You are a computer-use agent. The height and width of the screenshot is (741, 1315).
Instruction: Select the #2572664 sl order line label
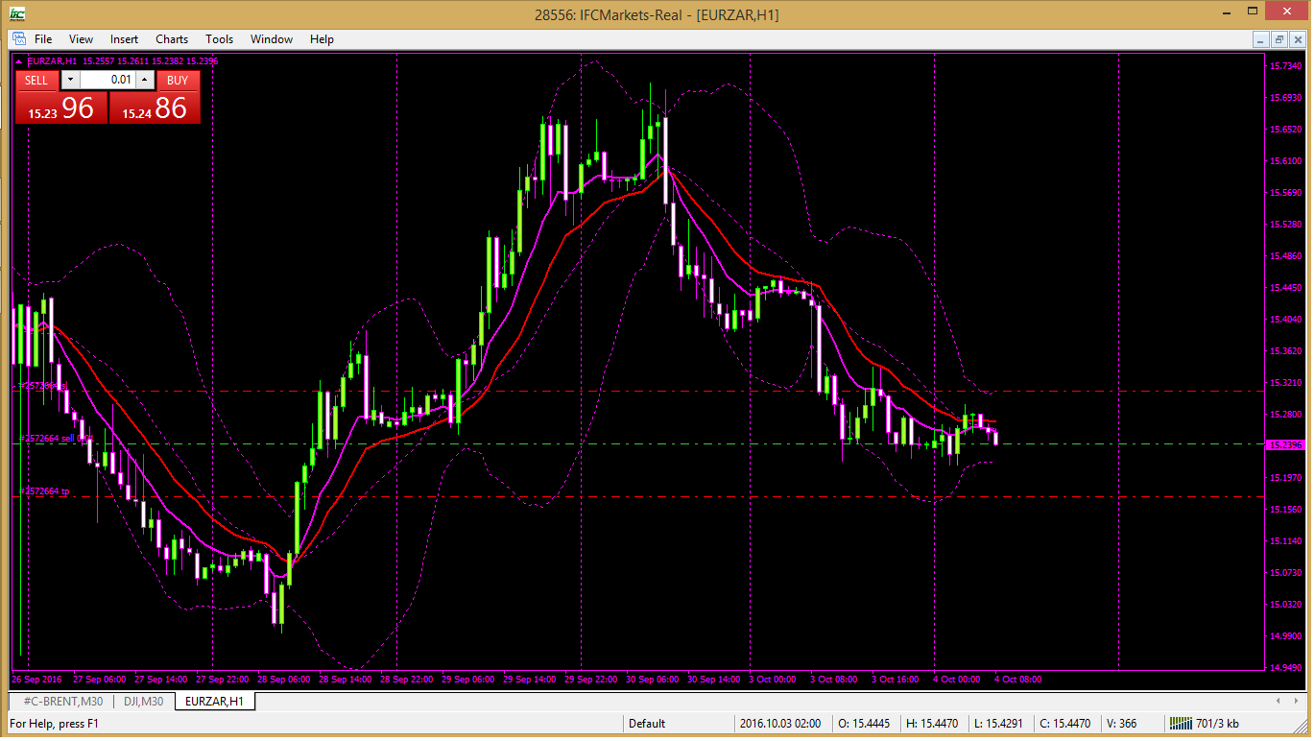pos(43,385)
